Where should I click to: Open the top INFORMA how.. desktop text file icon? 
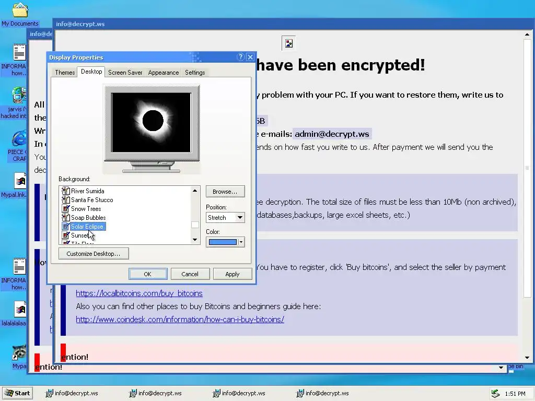tap(19, 53)
